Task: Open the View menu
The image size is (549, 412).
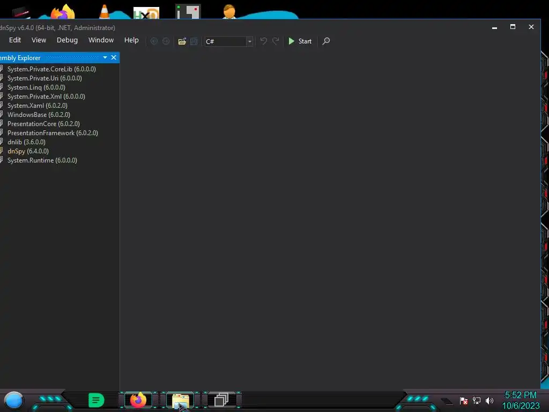Action: pyautogui.click(x=39, y=40)
